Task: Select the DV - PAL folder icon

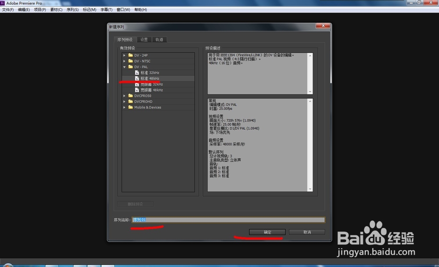Action: 130,67
